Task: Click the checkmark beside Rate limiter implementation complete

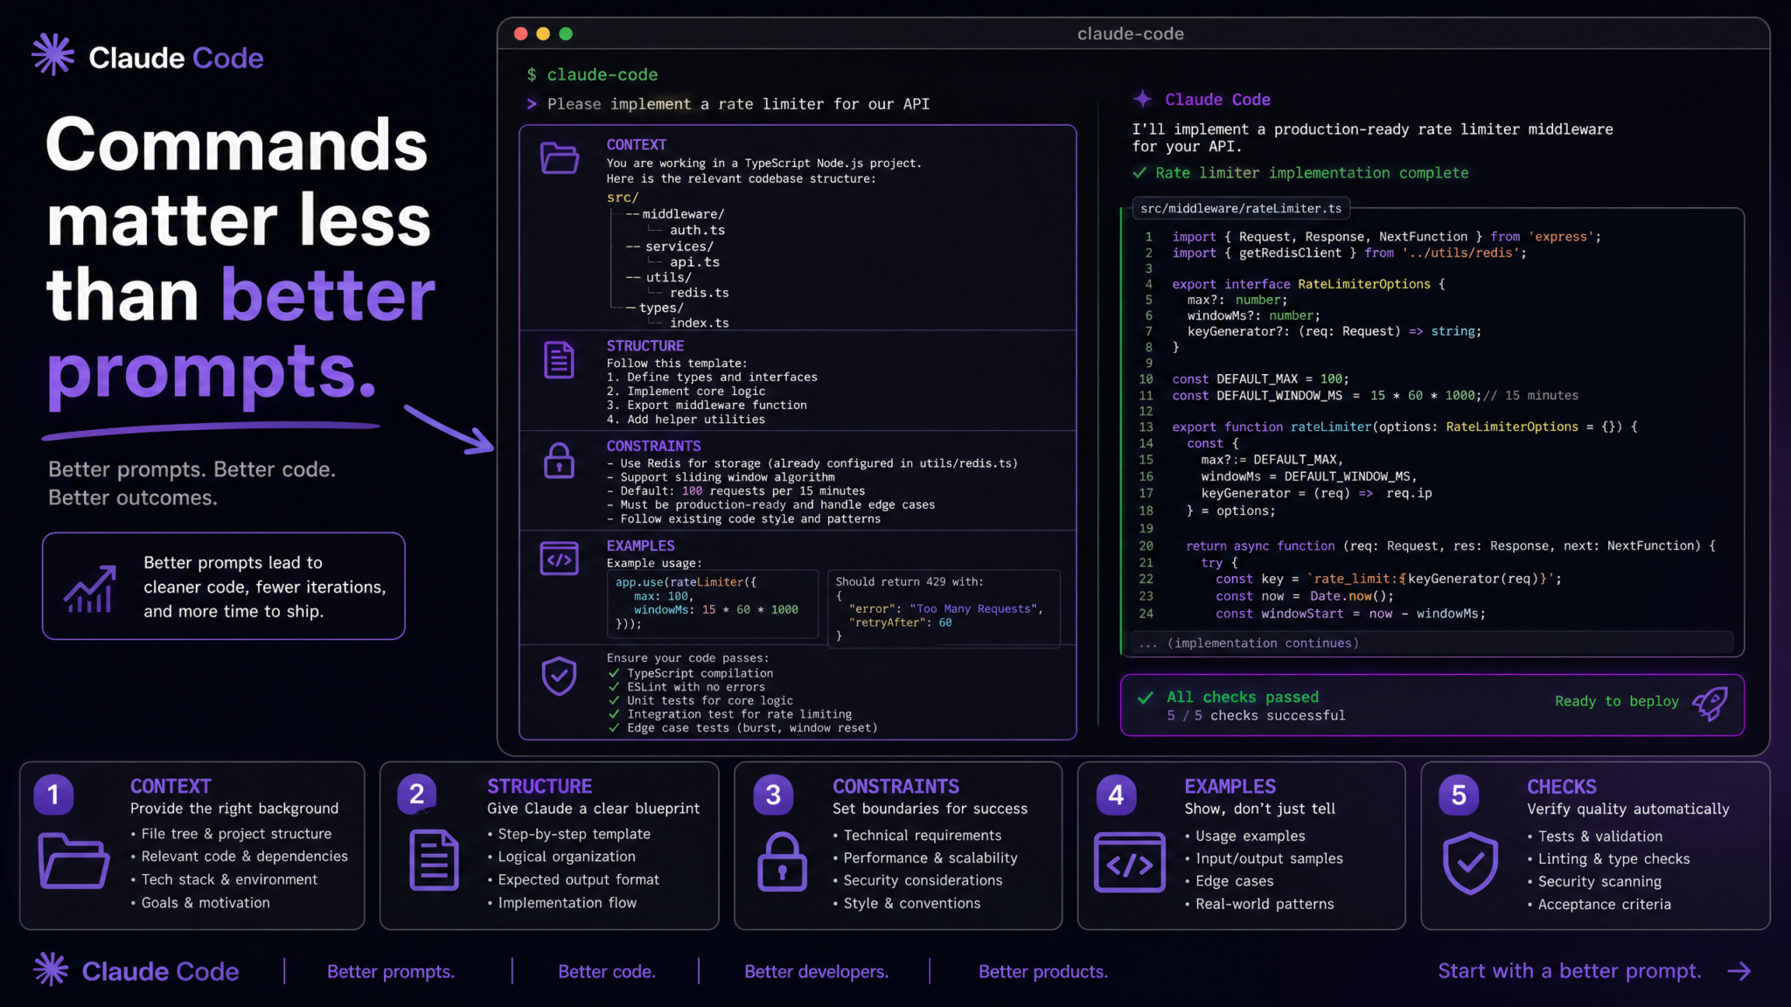Action: [x=1139, y=173]
